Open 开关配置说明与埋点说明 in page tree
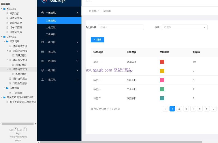The width and height of the screenshot is (218, 143). (x=23, y=102)
